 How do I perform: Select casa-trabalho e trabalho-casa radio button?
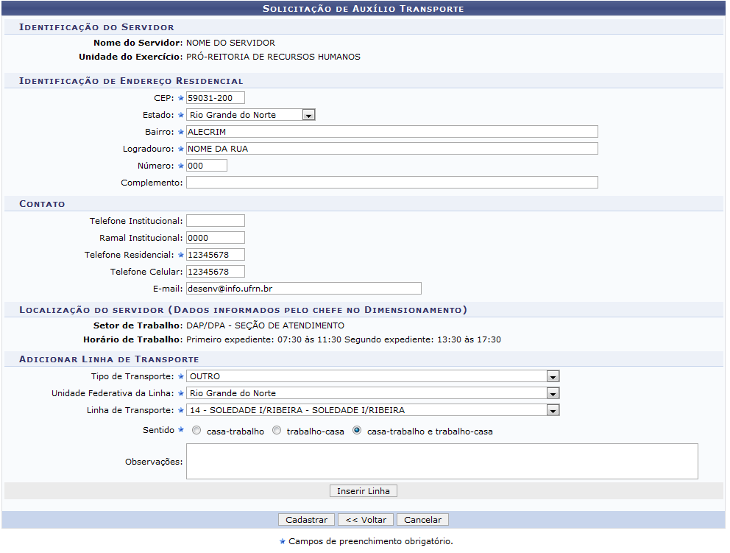click(357, 431)
